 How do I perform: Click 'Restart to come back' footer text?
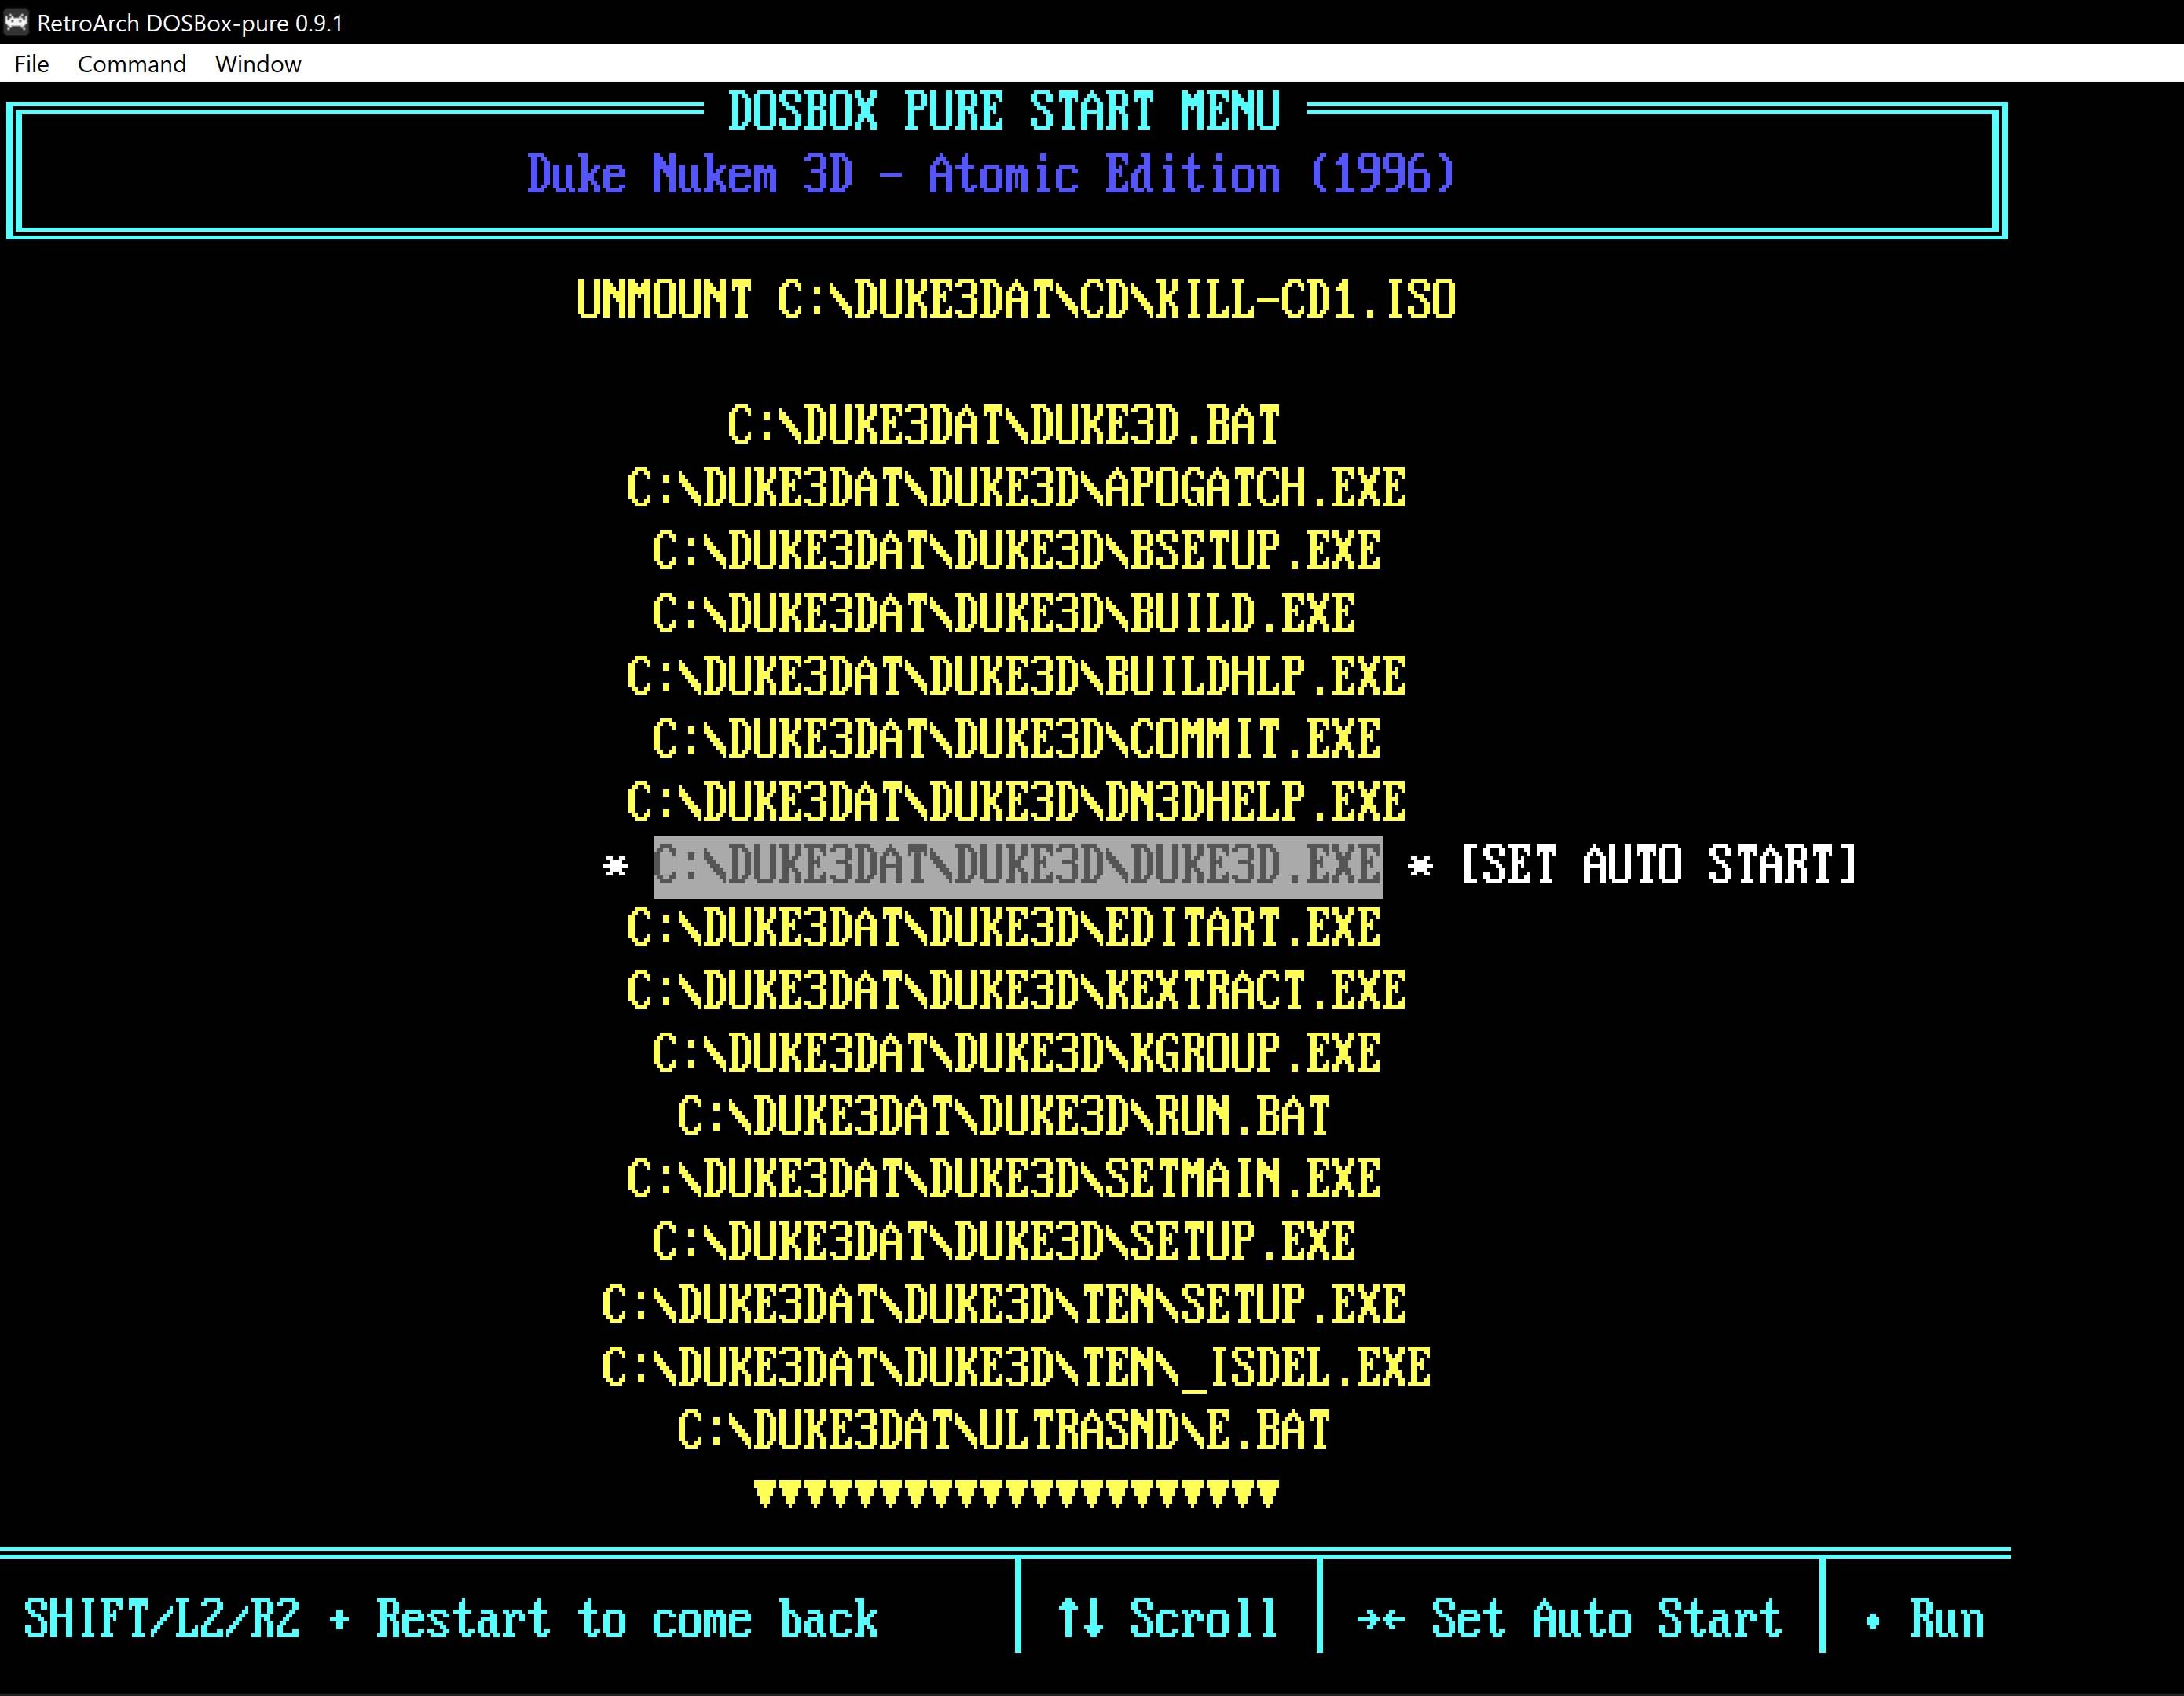pyautogui.click(x=627, y=1619)
